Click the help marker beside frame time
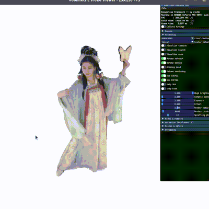This screenshot has width=209, height=209. click(x=191, y=24)
